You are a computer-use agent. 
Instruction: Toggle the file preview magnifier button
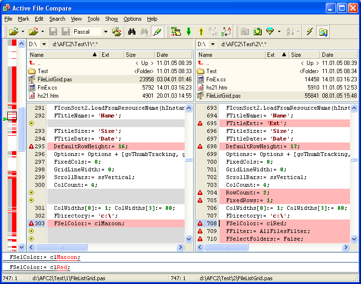pos(322,32)
